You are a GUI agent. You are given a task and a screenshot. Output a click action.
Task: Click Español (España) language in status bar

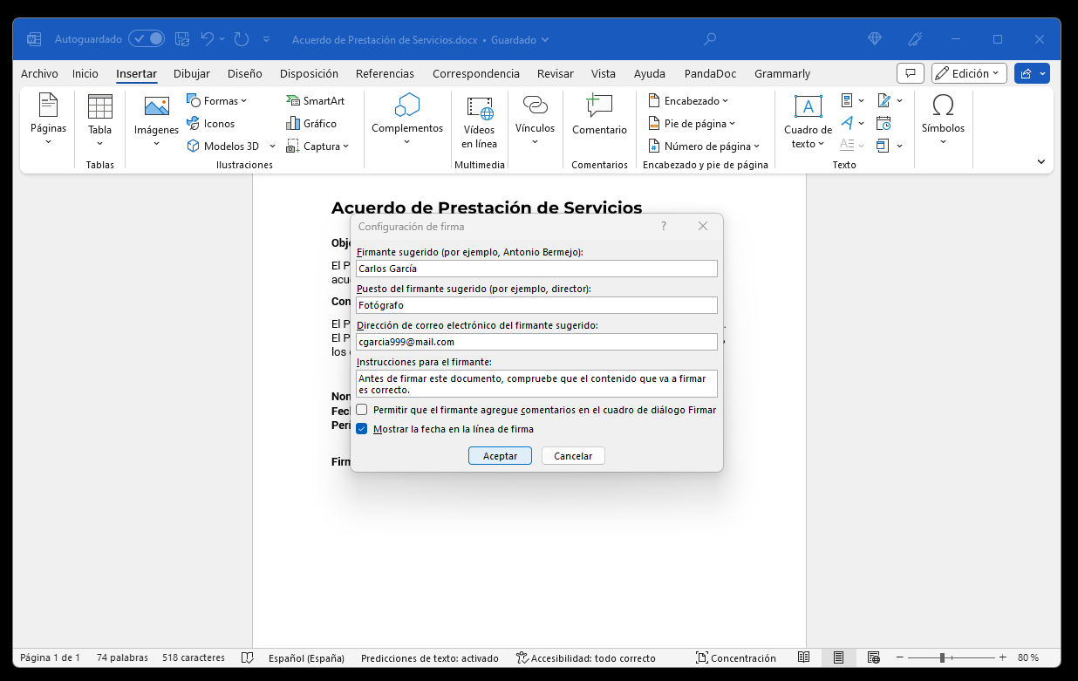306,657
